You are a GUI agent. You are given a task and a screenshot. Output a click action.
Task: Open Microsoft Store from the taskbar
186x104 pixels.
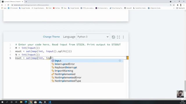pyautogui.click(x=35, y=102)
